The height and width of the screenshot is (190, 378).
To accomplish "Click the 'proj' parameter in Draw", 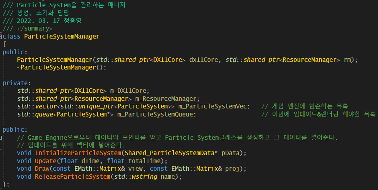I will click(x=232, y=169).
